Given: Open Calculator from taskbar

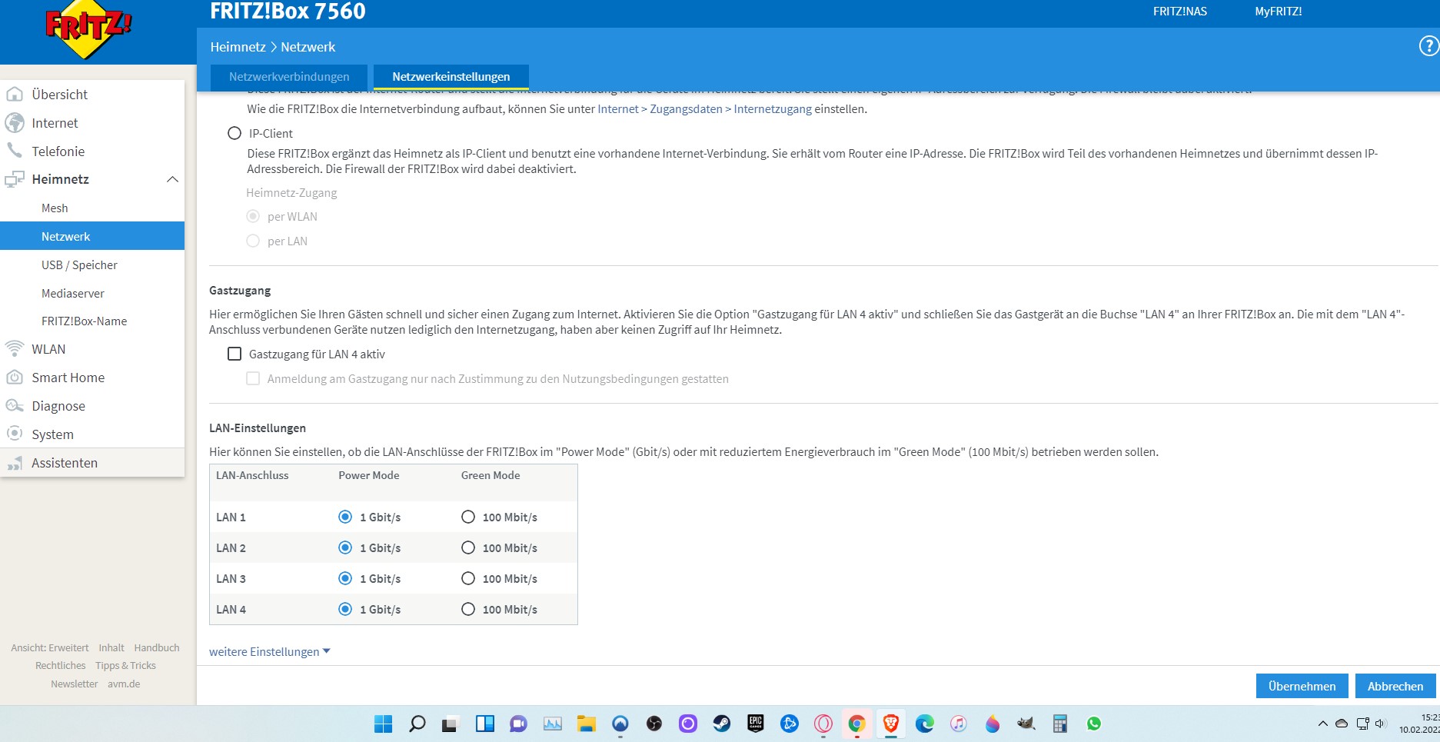Looking at the screenshot, I should tap(1060, 724).
